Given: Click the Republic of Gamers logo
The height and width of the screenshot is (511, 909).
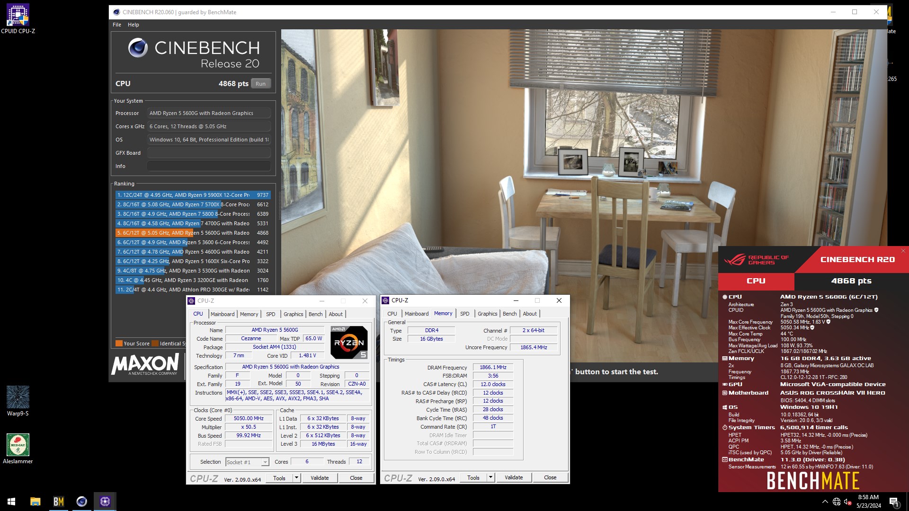Looking at the screenshot, I should (x=757, y=260).
